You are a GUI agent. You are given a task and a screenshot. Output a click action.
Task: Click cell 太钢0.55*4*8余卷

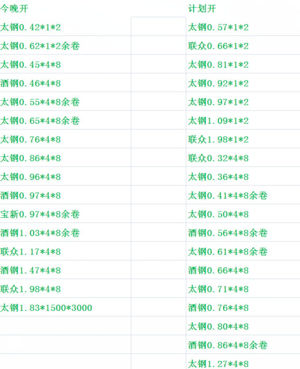65,101
